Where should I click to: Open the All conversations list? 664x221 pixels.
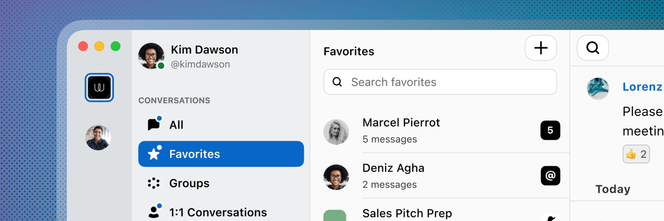click(x=176, y=125)
